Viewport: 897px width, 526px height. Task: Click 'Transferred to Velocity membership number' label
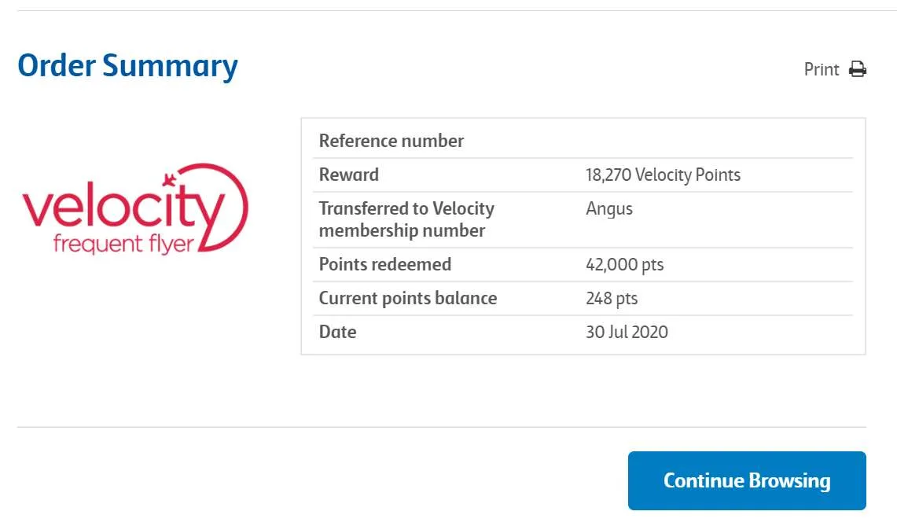click(406, 219)
